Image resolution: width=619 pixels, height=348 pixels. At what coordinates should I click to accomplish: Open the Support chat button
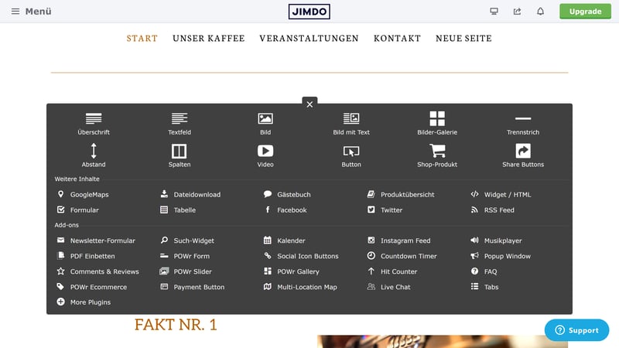(576, 330)
